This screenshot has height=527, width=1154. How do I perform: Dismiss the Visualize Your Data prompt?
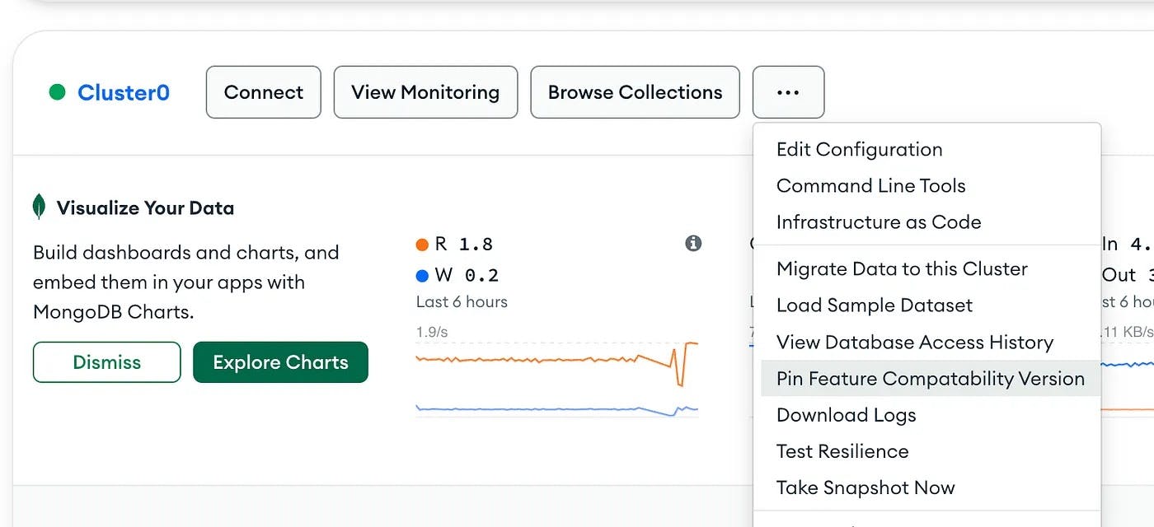106,362
